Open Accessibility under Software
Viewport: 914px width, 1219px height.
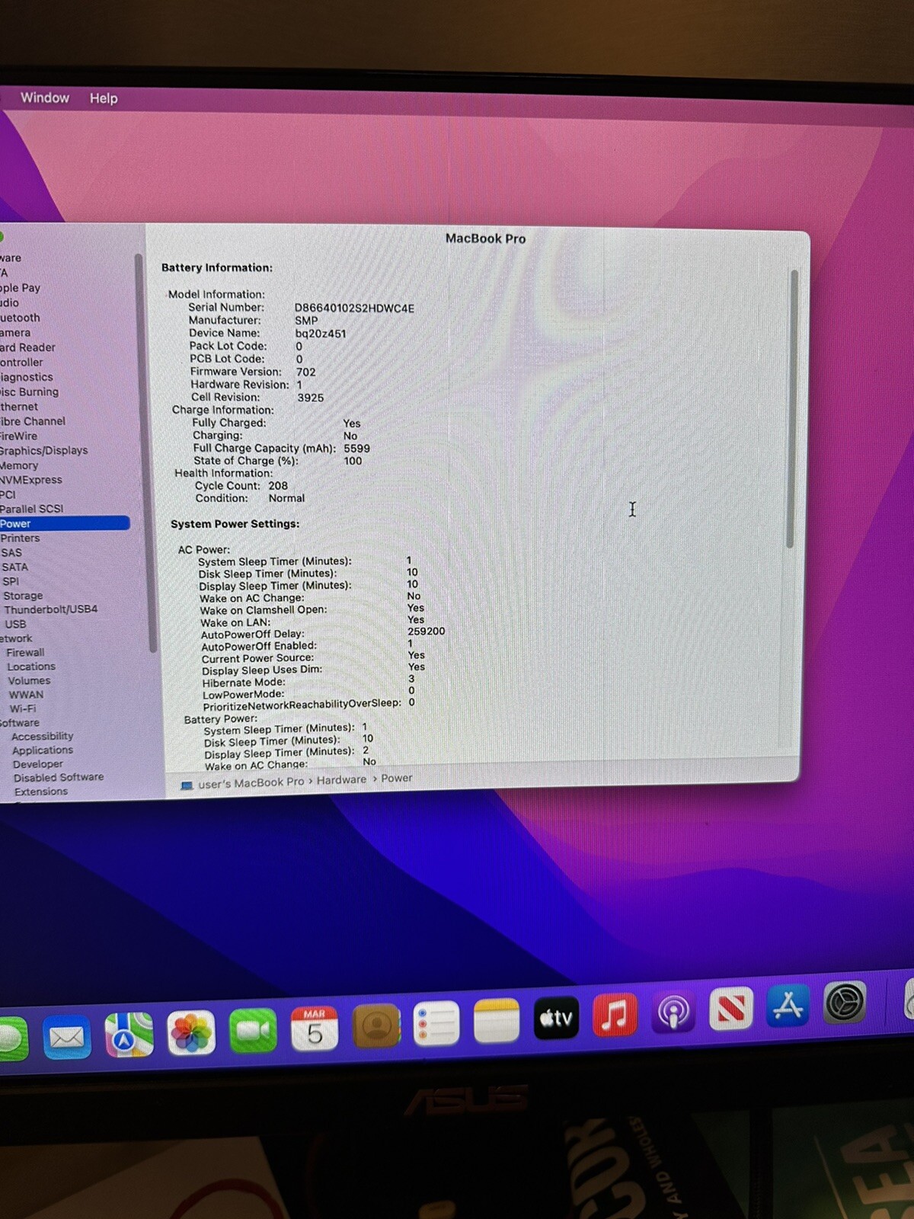[43, 737]
